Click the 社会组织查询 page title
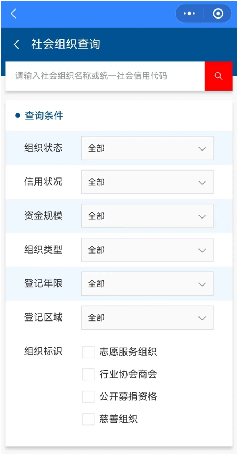Image resolution: width=238 pixels, height=455 pixels. click(66, 44)
